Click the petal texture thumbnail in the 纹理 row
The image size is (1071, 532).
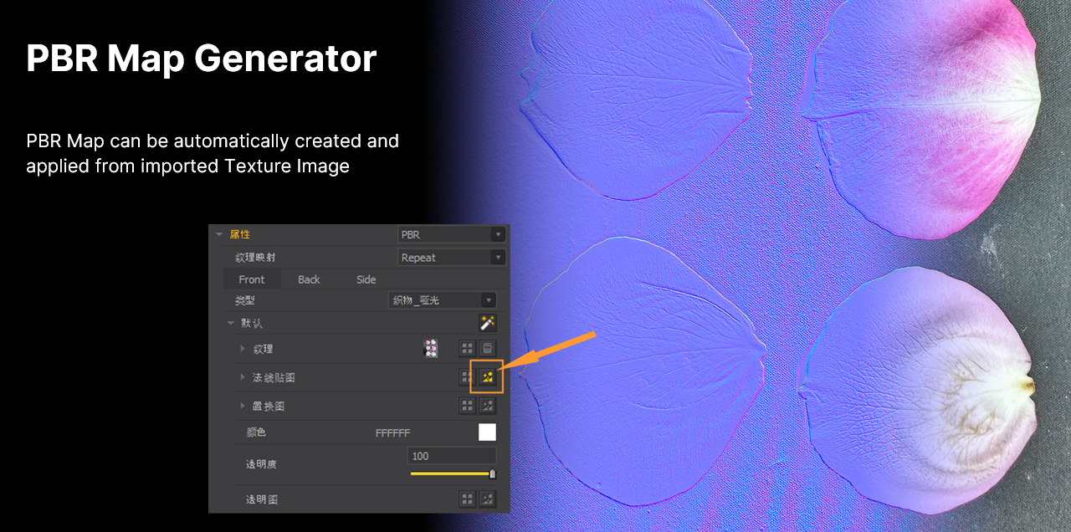tap(431, 348)
